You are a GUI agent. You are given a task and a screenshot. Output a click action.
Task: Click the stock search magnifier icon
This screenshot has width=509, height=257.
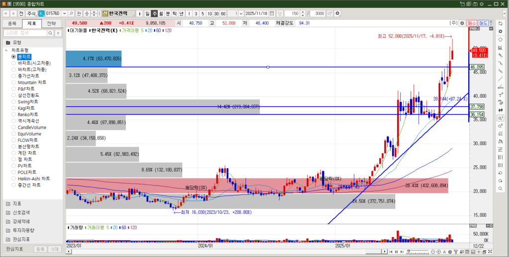coord(71,13)
